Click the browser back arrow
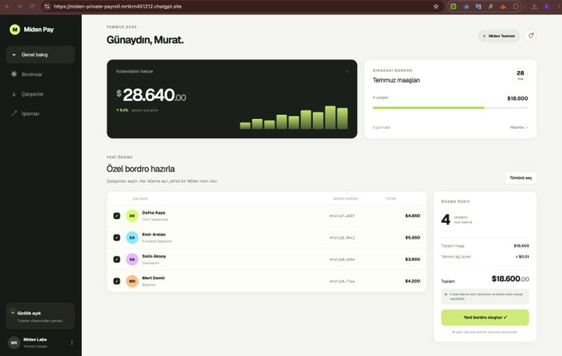 coord(7,7)
